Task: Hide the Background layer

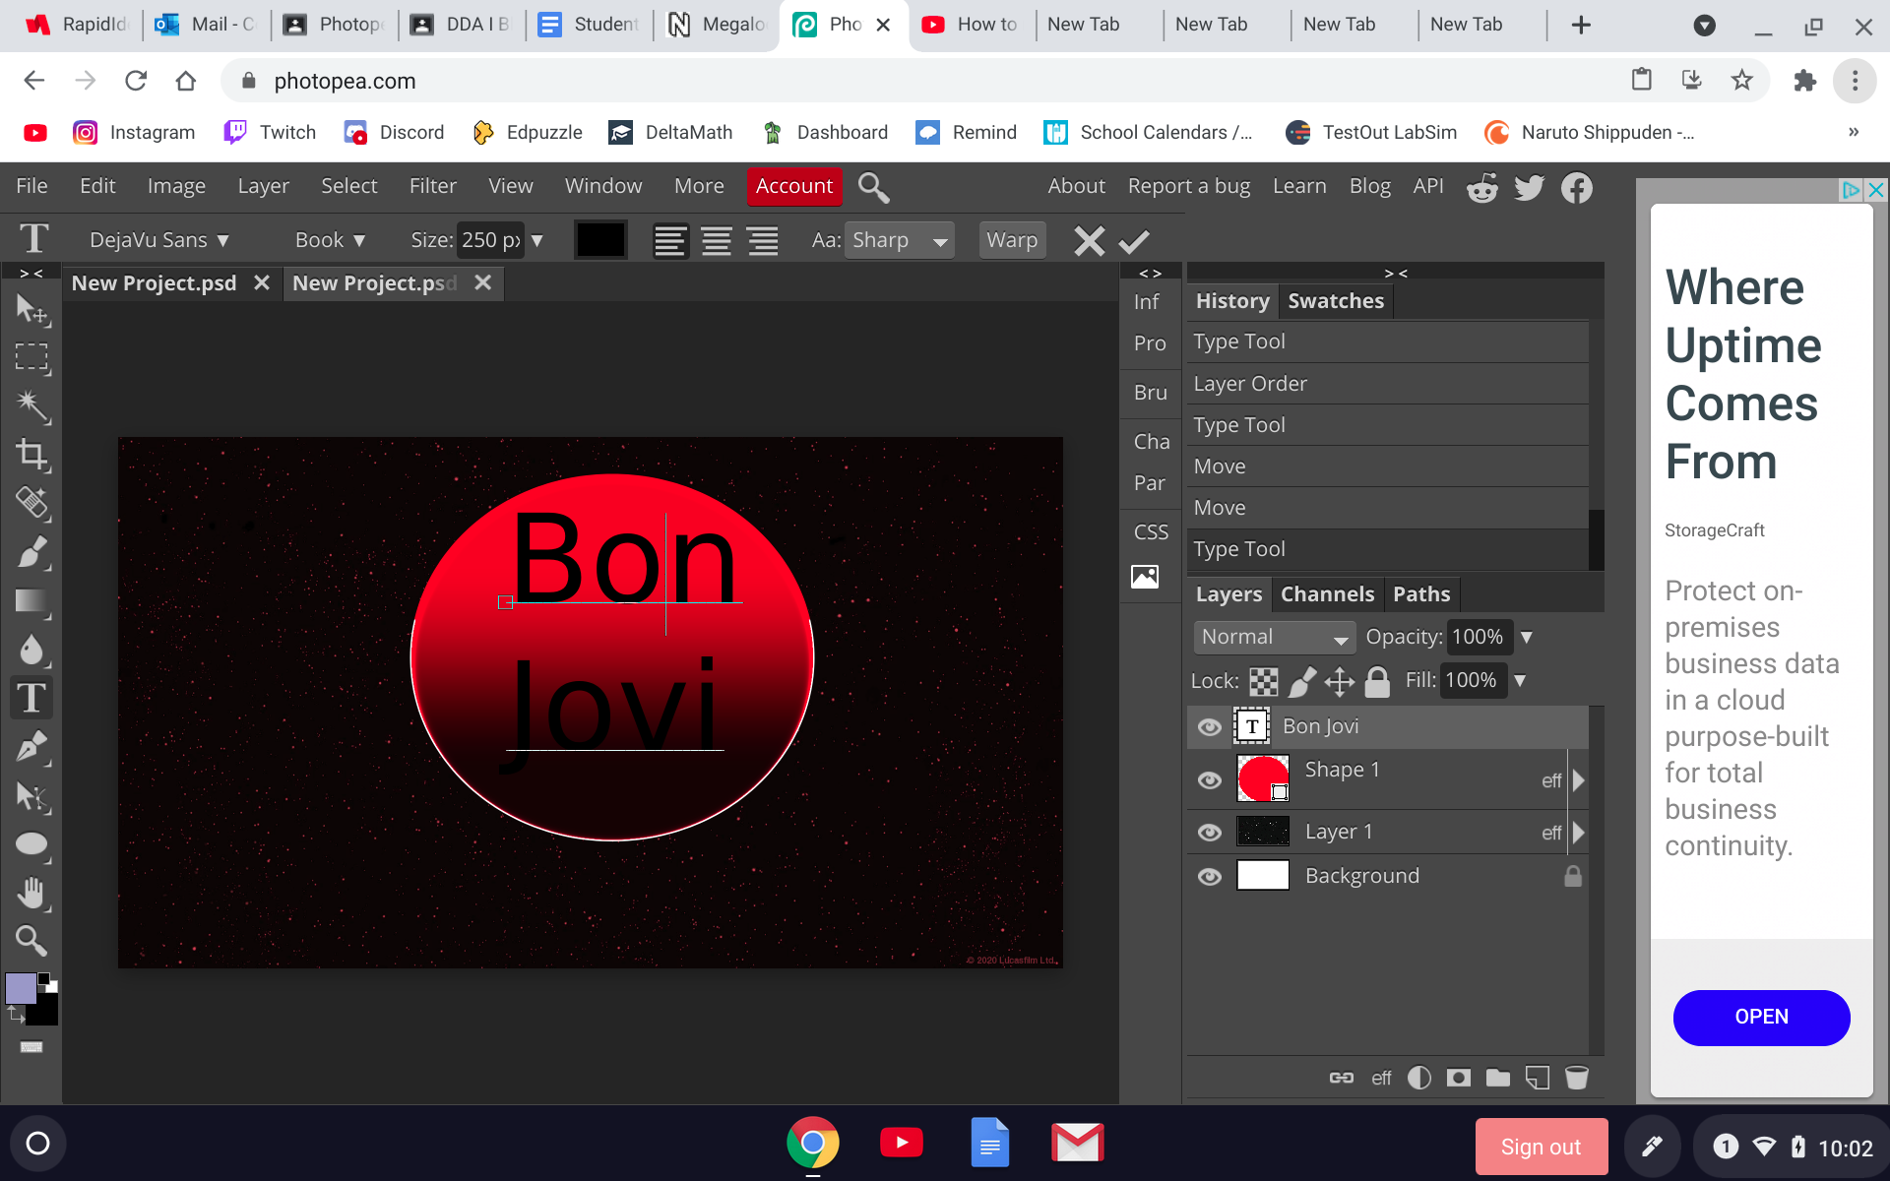Action: click(1210, 876)
